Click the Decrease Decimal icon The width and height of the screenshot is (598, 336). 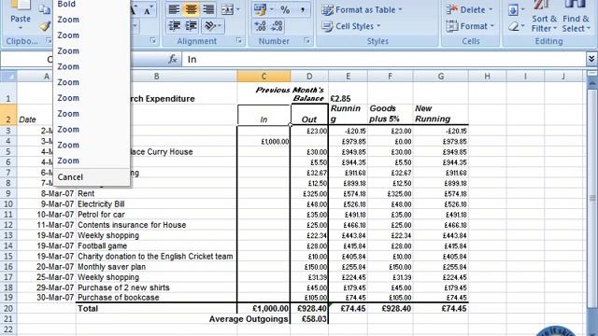point(278,26)
